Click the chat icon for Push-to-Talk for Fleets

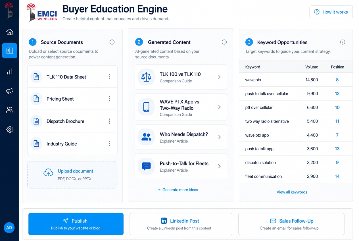[x=146, y=166]
